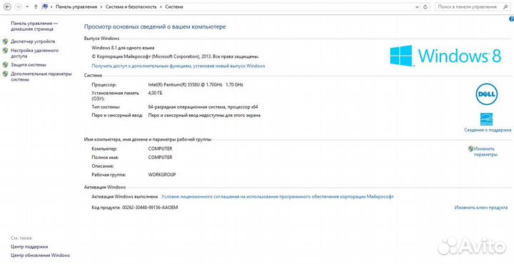
Task: Select 'Панель управления' breadcrumb
Action: coord(76,7)
